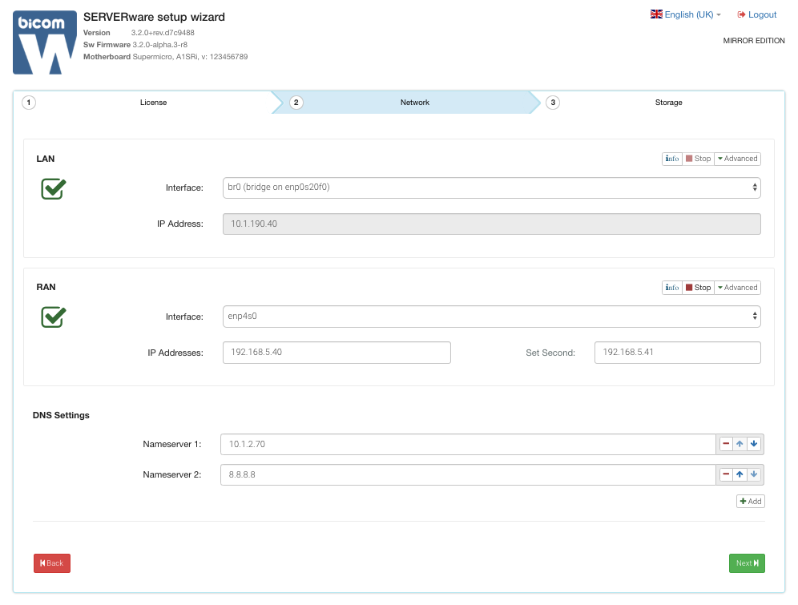This screenshot has height=605, width=798.
Task: Click the Nameserver 1 input field
Action: [468, 444]
